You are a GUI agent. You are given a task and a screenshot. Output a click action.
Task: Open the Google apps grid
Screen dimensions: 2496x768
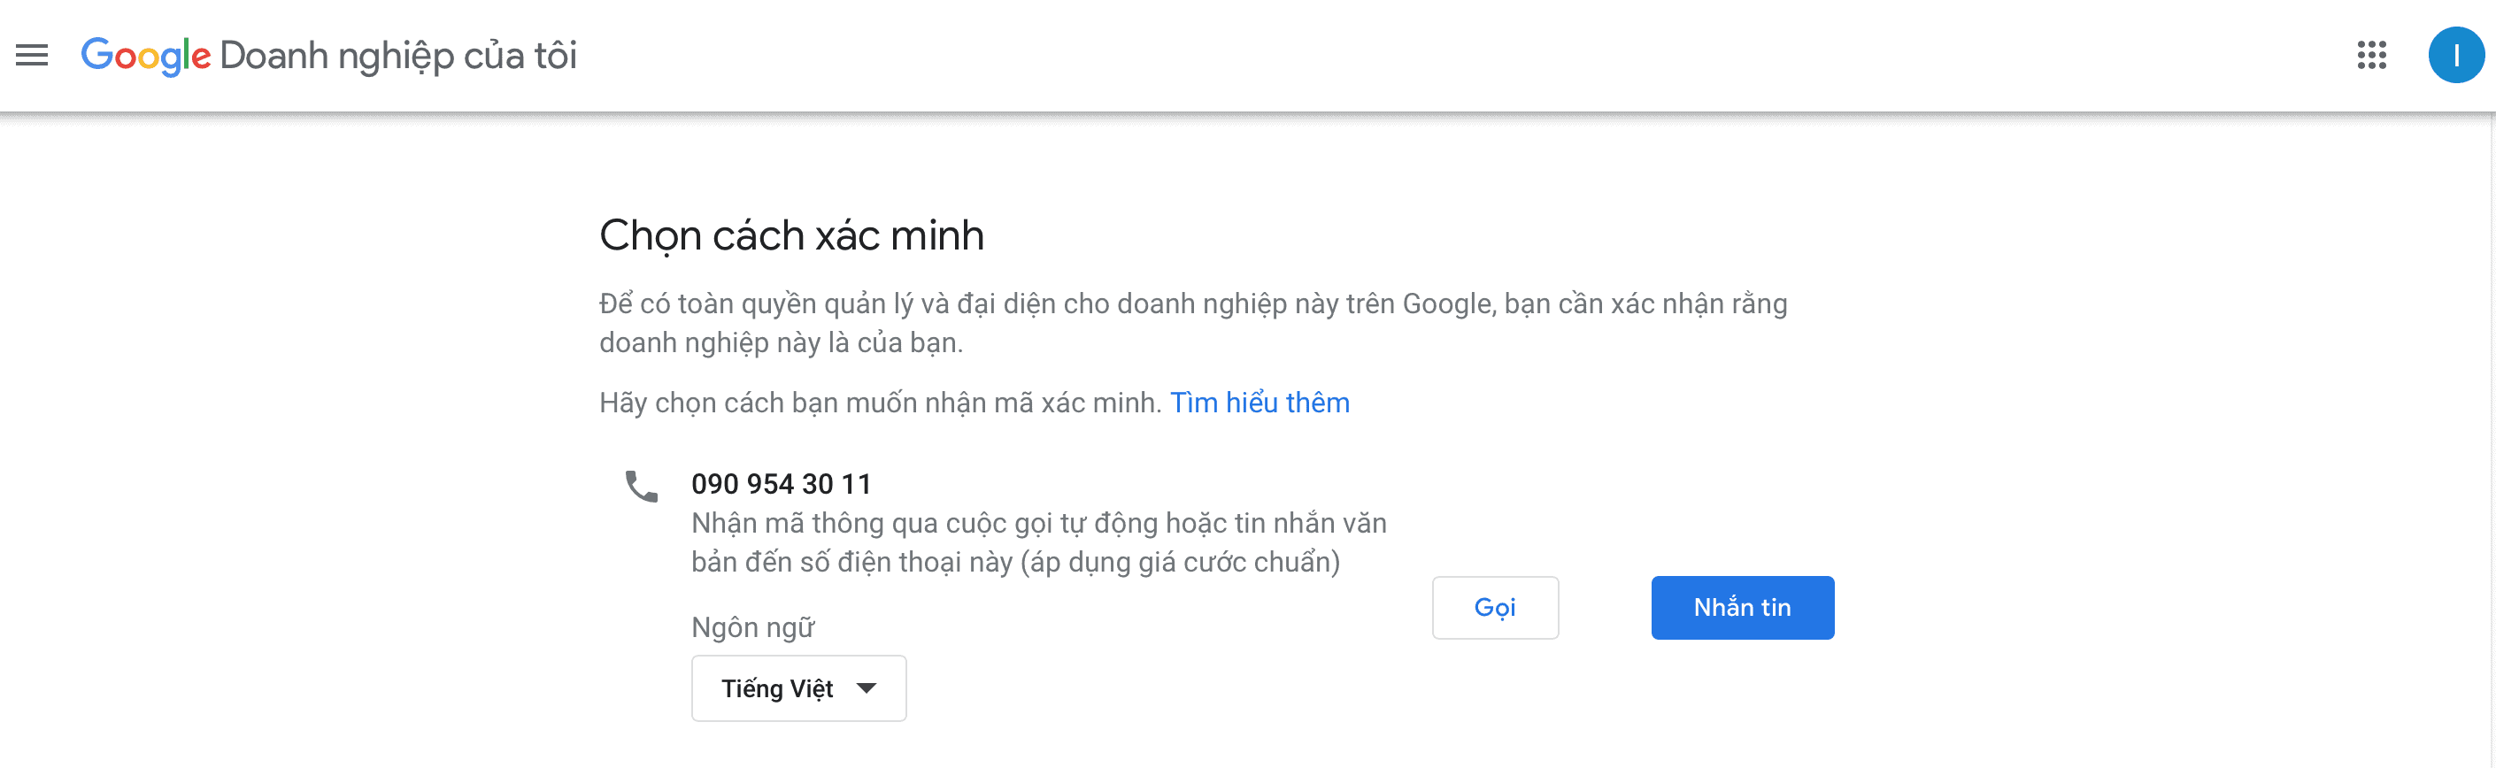[x=2371, y=55]
